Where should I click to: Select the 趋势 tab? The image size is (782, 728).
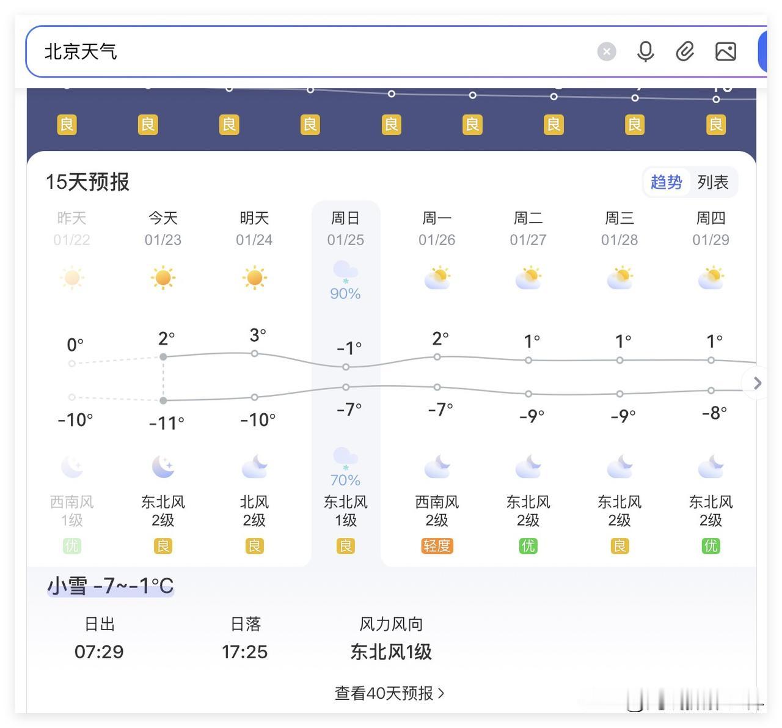(667, 182)
